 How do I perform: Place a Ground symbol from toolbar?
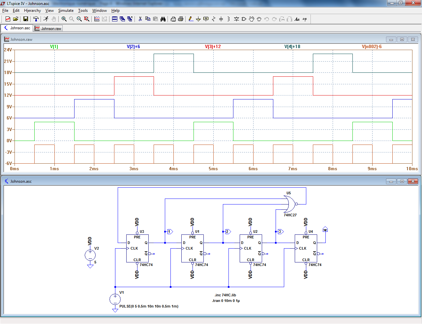click(198, 19)
